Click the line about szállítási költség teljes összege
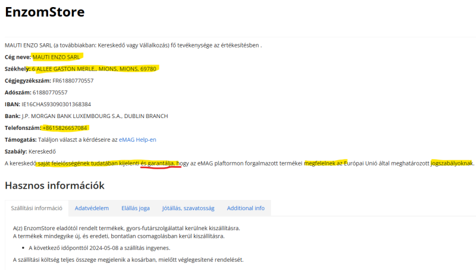This screenshot has width=476, height=270. [128, 260]
